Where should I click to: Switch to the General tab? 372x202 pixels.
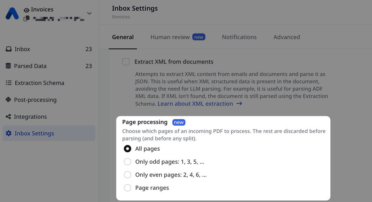tap(123, 37)
